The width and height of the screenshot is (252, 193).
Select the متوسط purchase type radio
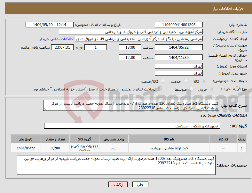191,89
